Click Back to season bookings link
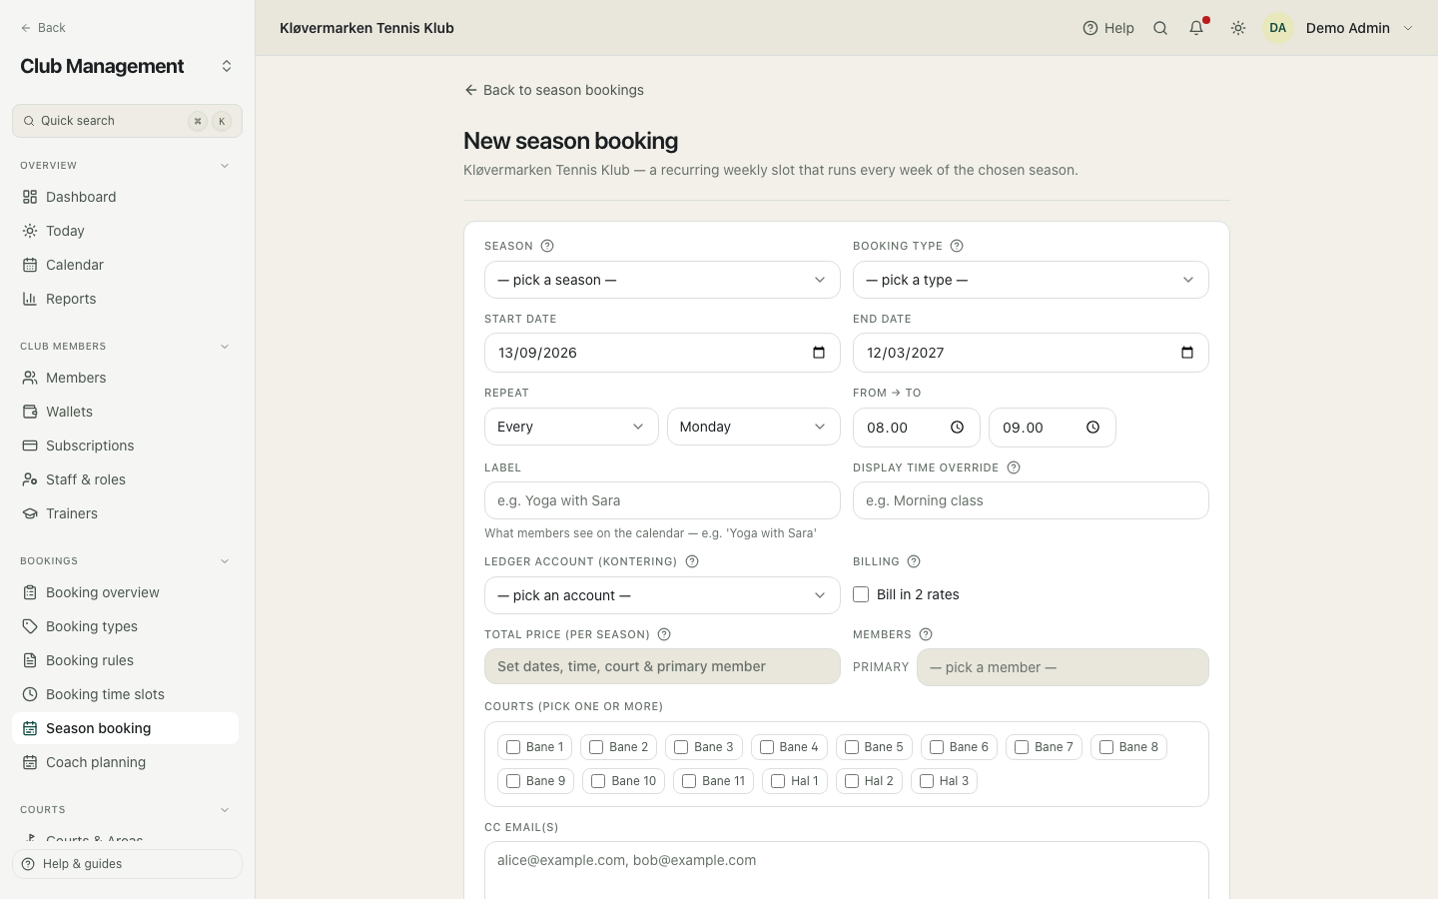Image resolution: width=1438 pixels, height=899 pixels. pos(554,90)
